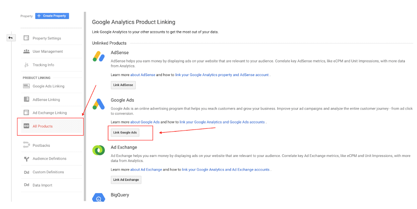417x209 pixels.
Task: Click the AdSense product title
Action: (120, 52)
